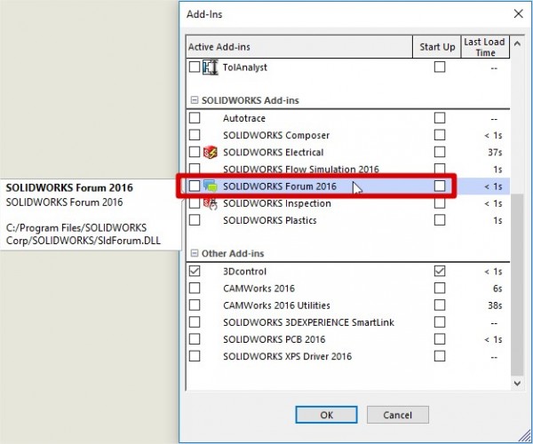Click the 38s load time value
Viewport: 533px width, 444px height.
(x=495, y=305)
